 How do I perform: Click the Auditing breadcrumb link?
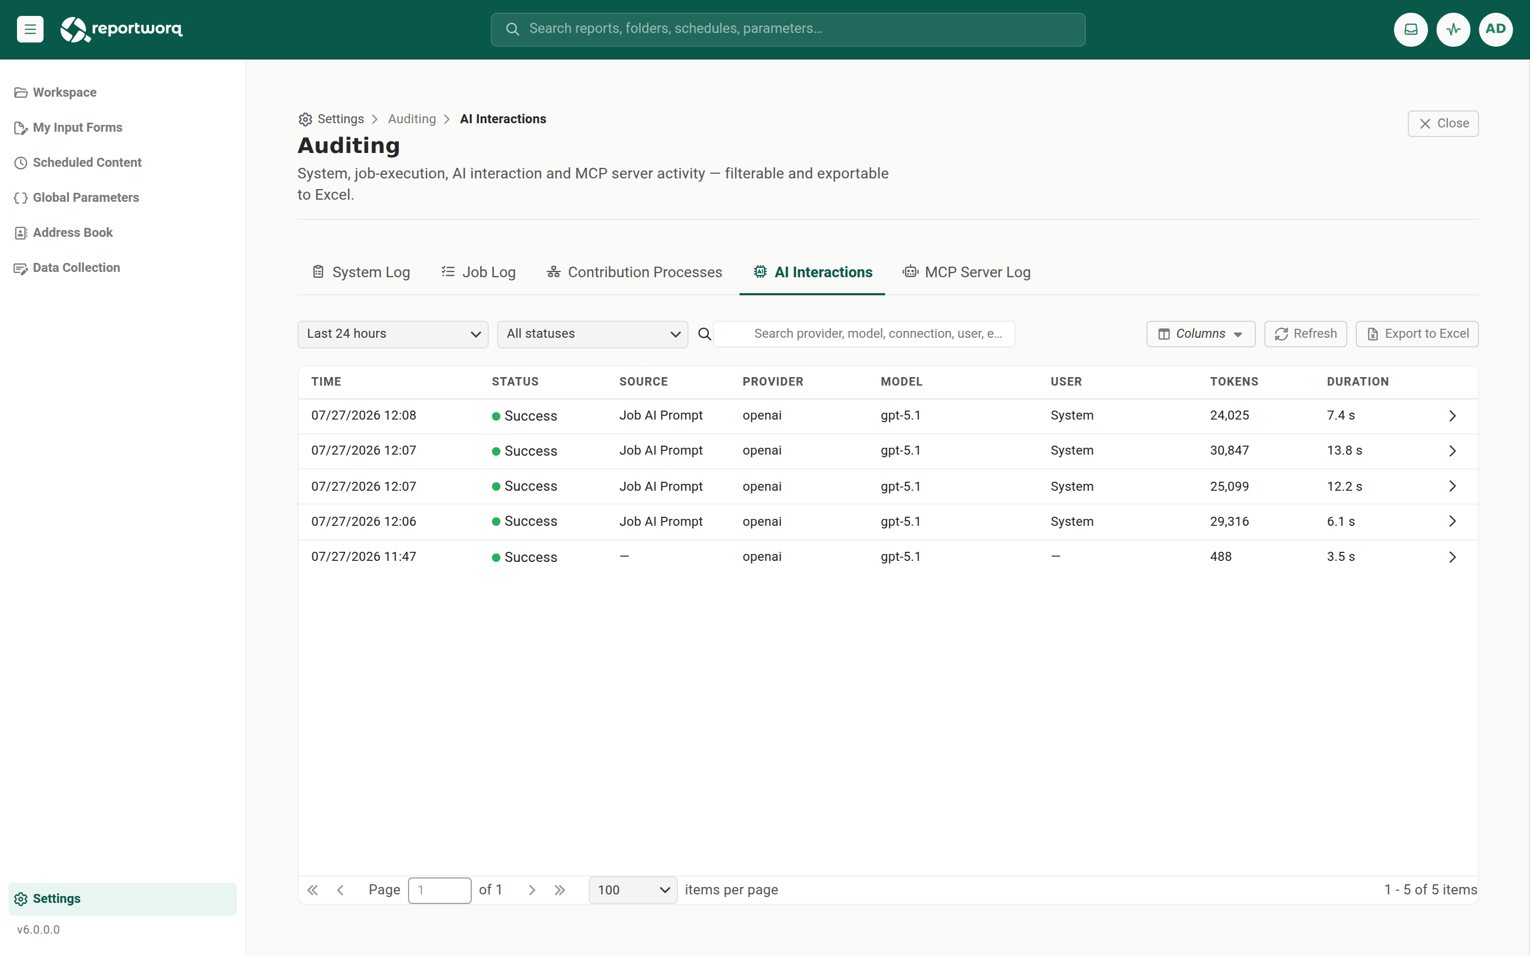(412, 119)
